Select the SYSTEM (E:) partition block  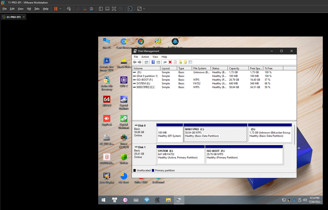tap(181, 155)
